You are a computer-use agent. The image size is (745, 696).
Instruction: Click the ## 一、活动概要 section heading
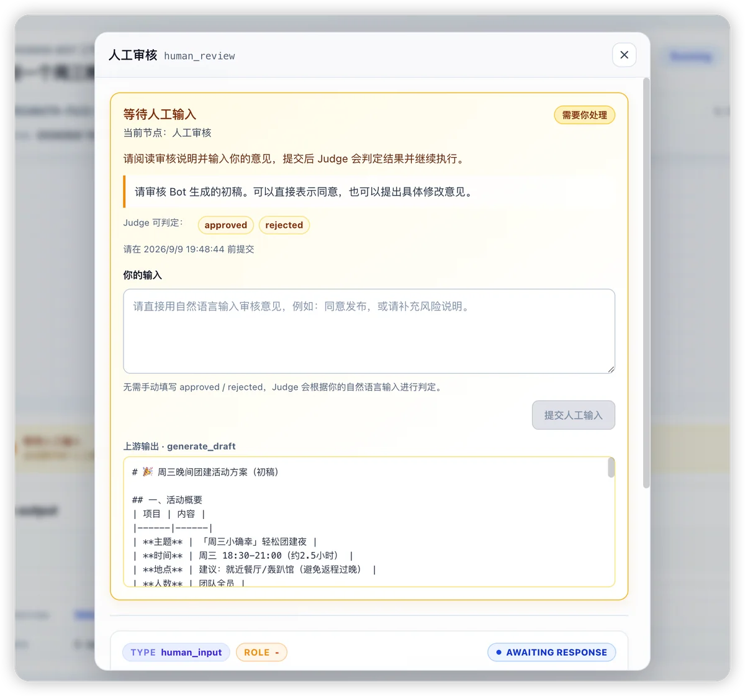(x=167, y=500)
